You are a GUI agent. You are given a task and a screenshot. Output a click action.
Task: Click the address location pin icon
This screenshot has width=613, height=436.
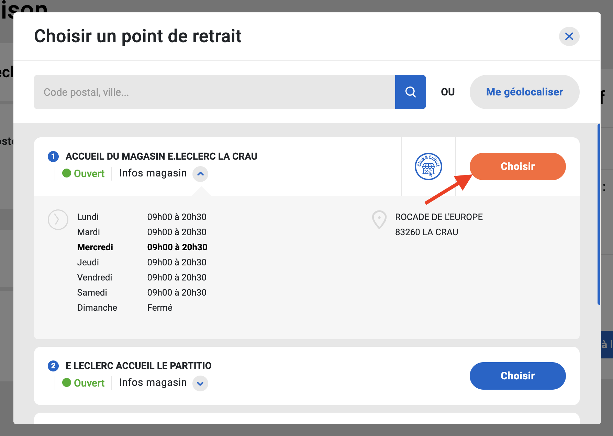point(379,220)
